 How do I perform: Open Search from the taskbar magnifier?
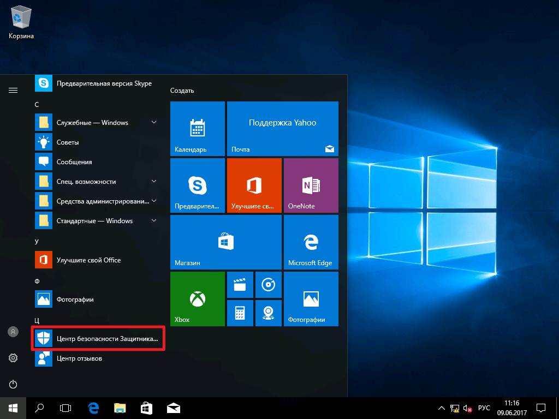click(39, 408)
